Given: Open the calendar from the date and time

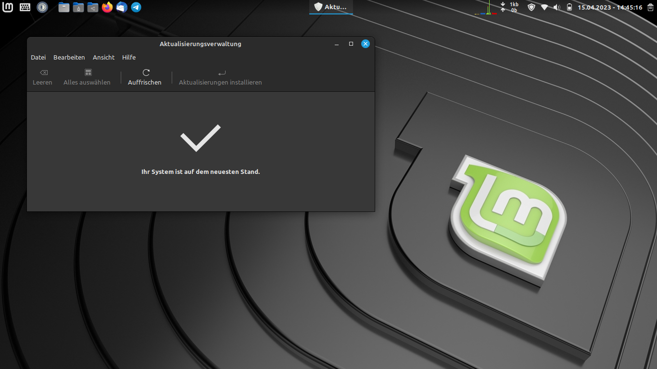Looking at the screenshot, I should [x=610, y=7].
